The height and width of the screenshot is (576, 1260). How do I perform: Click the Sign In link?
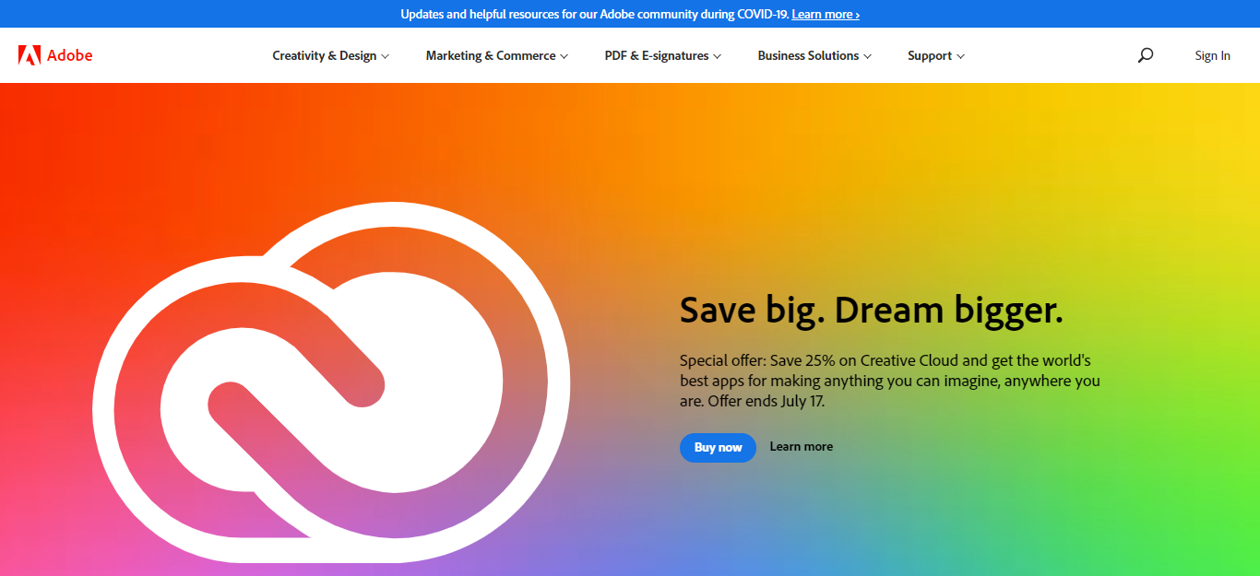click(x=1212, y=55)
